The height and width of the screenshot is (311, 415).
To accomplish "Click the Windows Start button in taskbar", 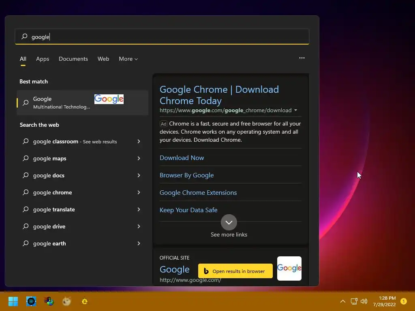I will [x=13, y=301].
